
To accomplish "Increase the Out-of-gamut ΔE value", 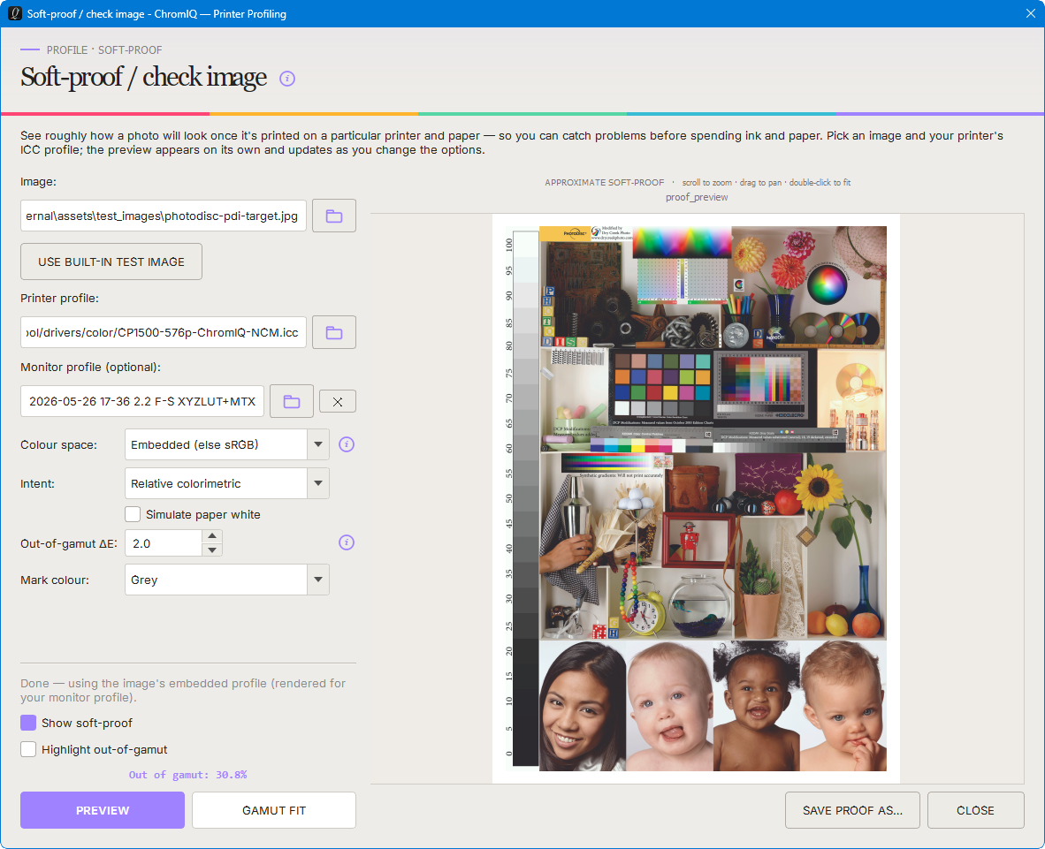I will 212,536.
